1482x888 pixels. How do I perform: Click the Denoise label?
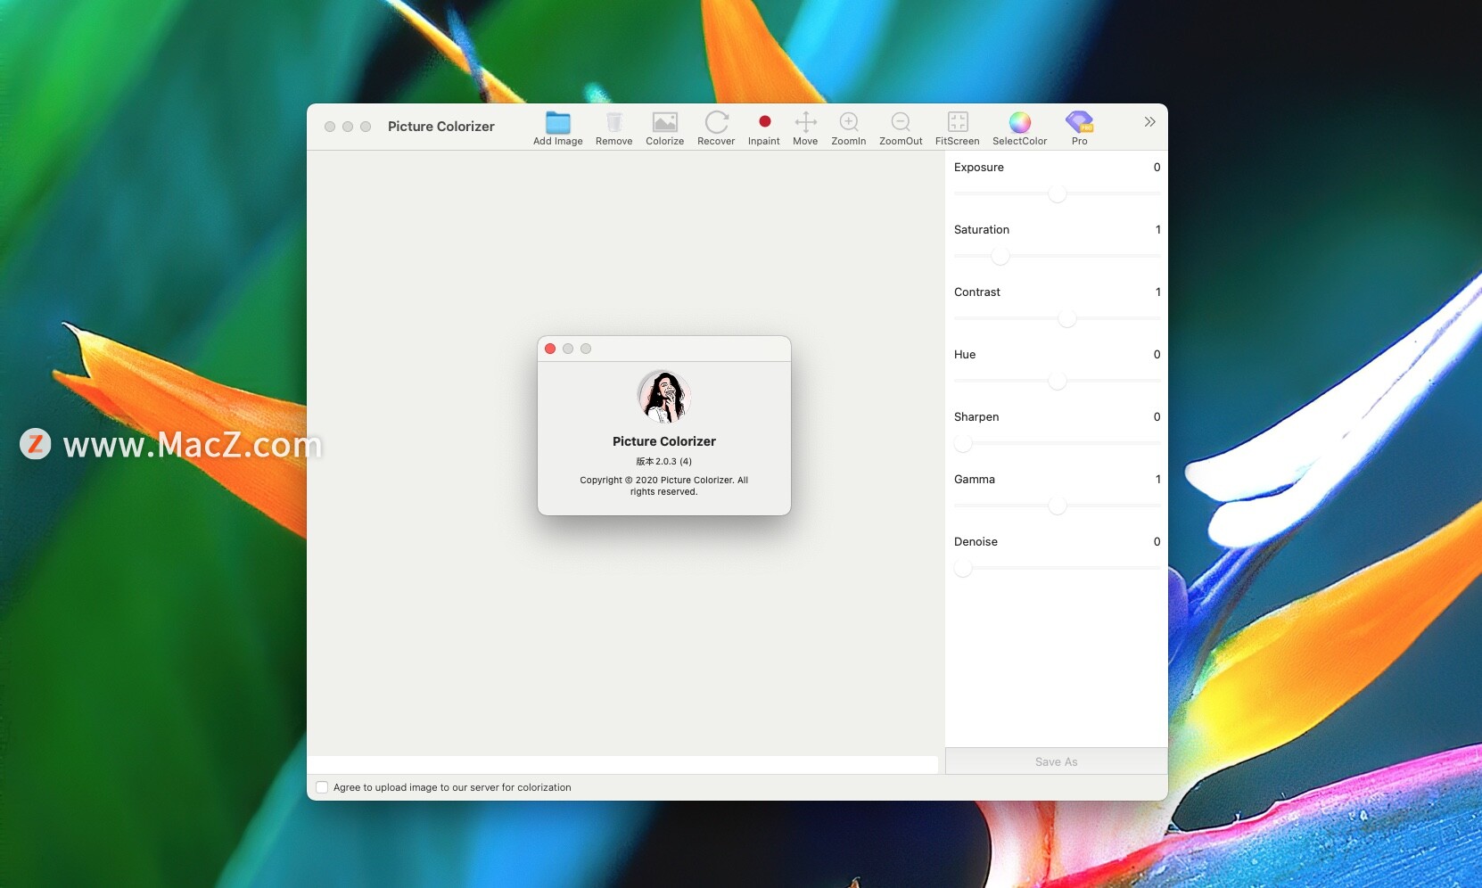[976, 541]
